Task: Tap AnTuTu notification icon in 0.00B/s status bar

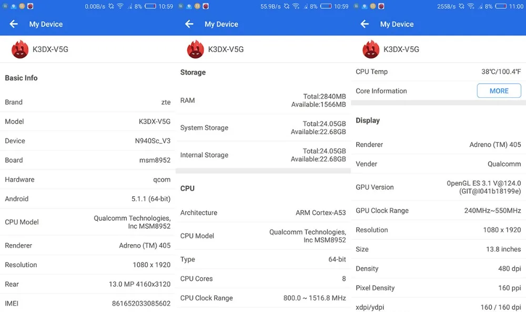Action: 30,6
